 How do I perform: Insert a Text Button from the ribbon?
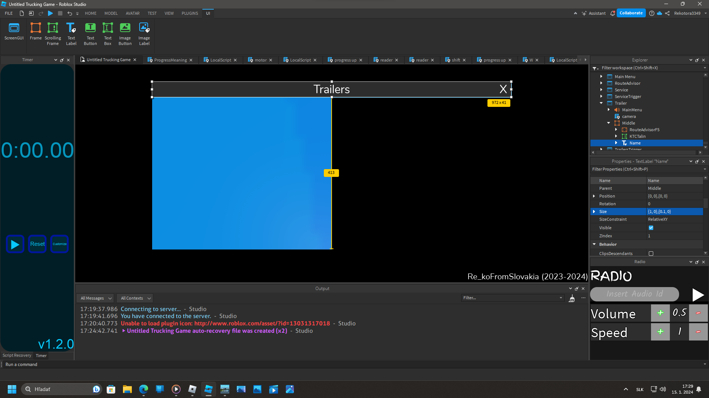pos(90,33)
